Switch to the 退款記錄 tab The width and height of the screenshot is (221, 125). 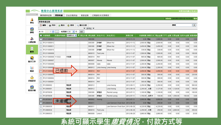(x=85, y=15)
